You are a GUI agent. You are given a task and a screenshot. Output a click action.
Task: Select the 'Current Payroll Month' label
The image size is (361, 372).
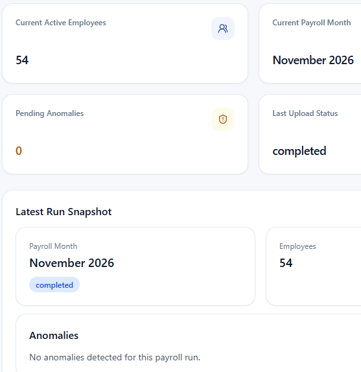click(x=312, y=23)
